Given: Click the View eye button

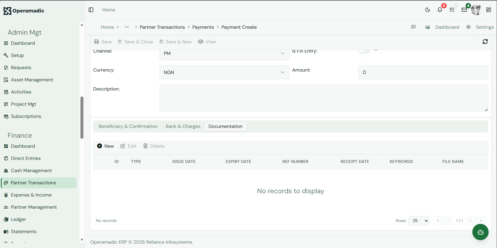Looking at the screenshot, I should coord(207,42).
